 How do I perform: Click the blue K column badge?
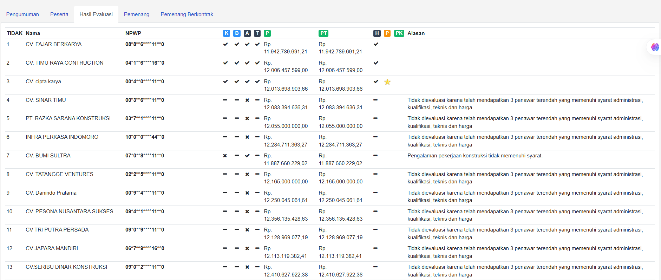tap(227, 33)
